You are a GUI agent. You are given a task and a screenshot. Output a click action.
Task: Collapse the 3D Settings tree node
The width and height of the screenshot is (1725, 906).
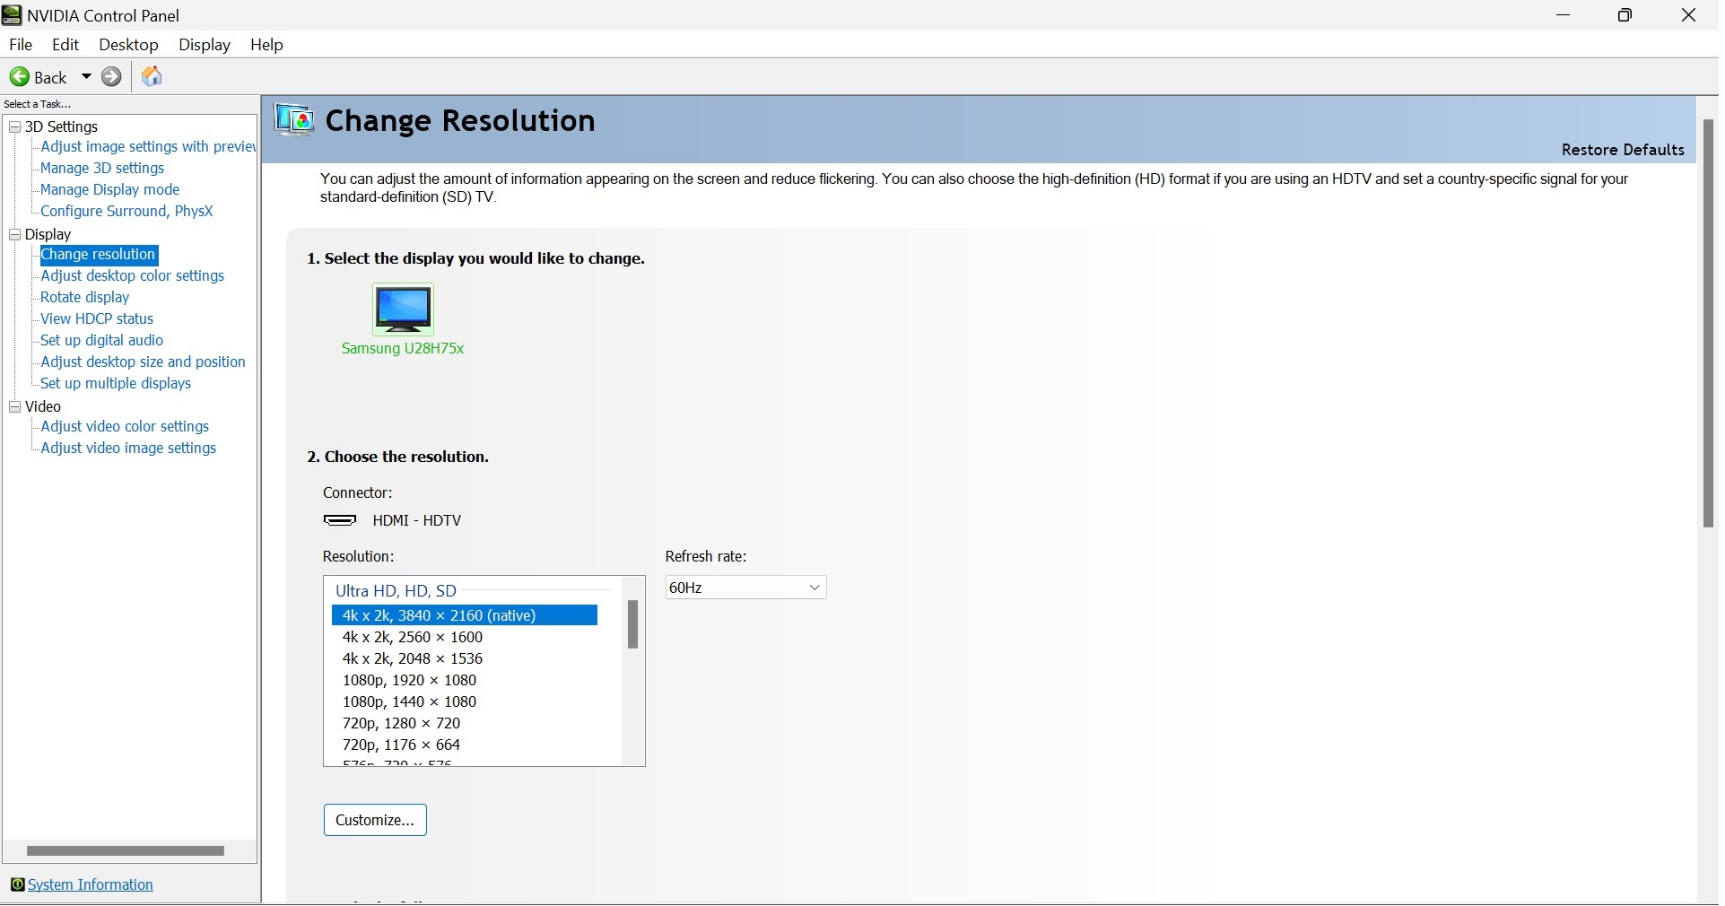15,127
